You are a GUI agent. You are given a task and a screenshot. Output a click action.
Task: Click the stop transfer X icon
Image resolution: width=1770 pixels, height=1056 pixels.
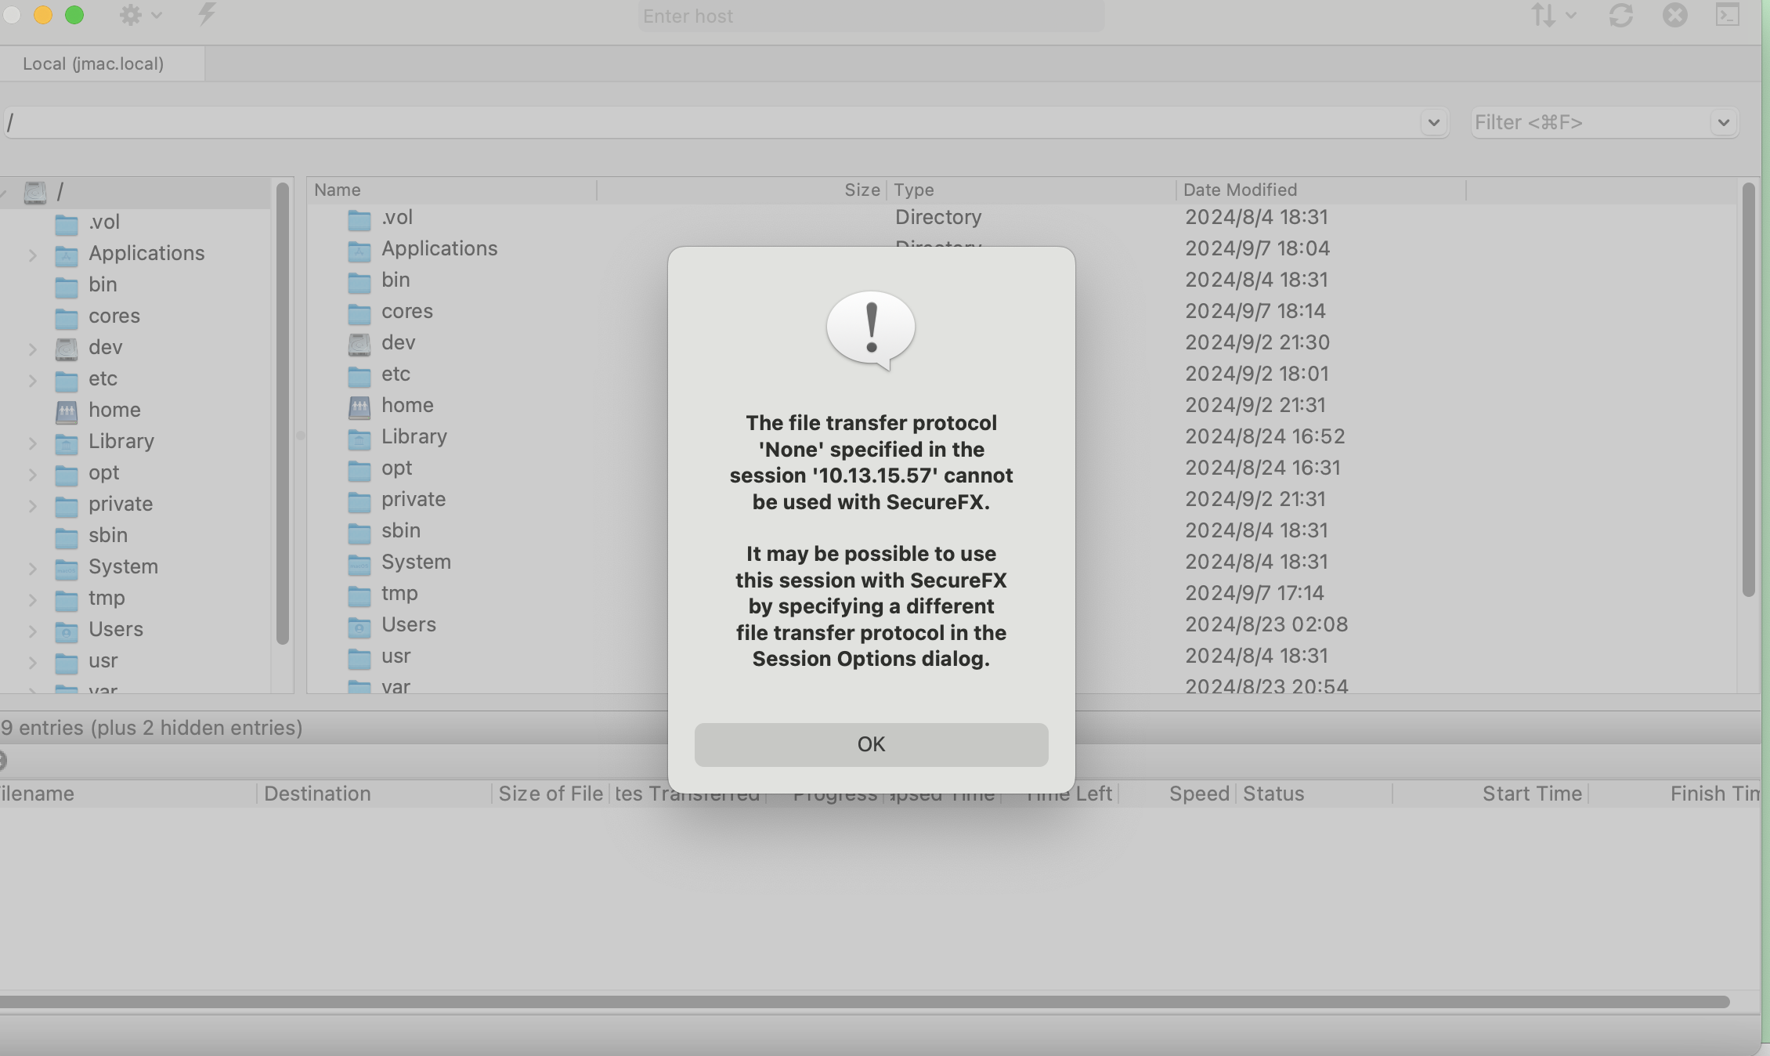[1674, 15]
